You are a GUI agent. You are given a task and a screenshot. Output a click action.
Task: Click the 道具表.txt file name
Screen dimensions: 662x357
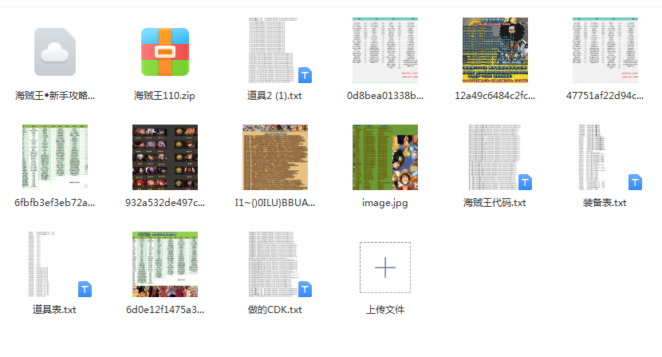tap(54, 310)
